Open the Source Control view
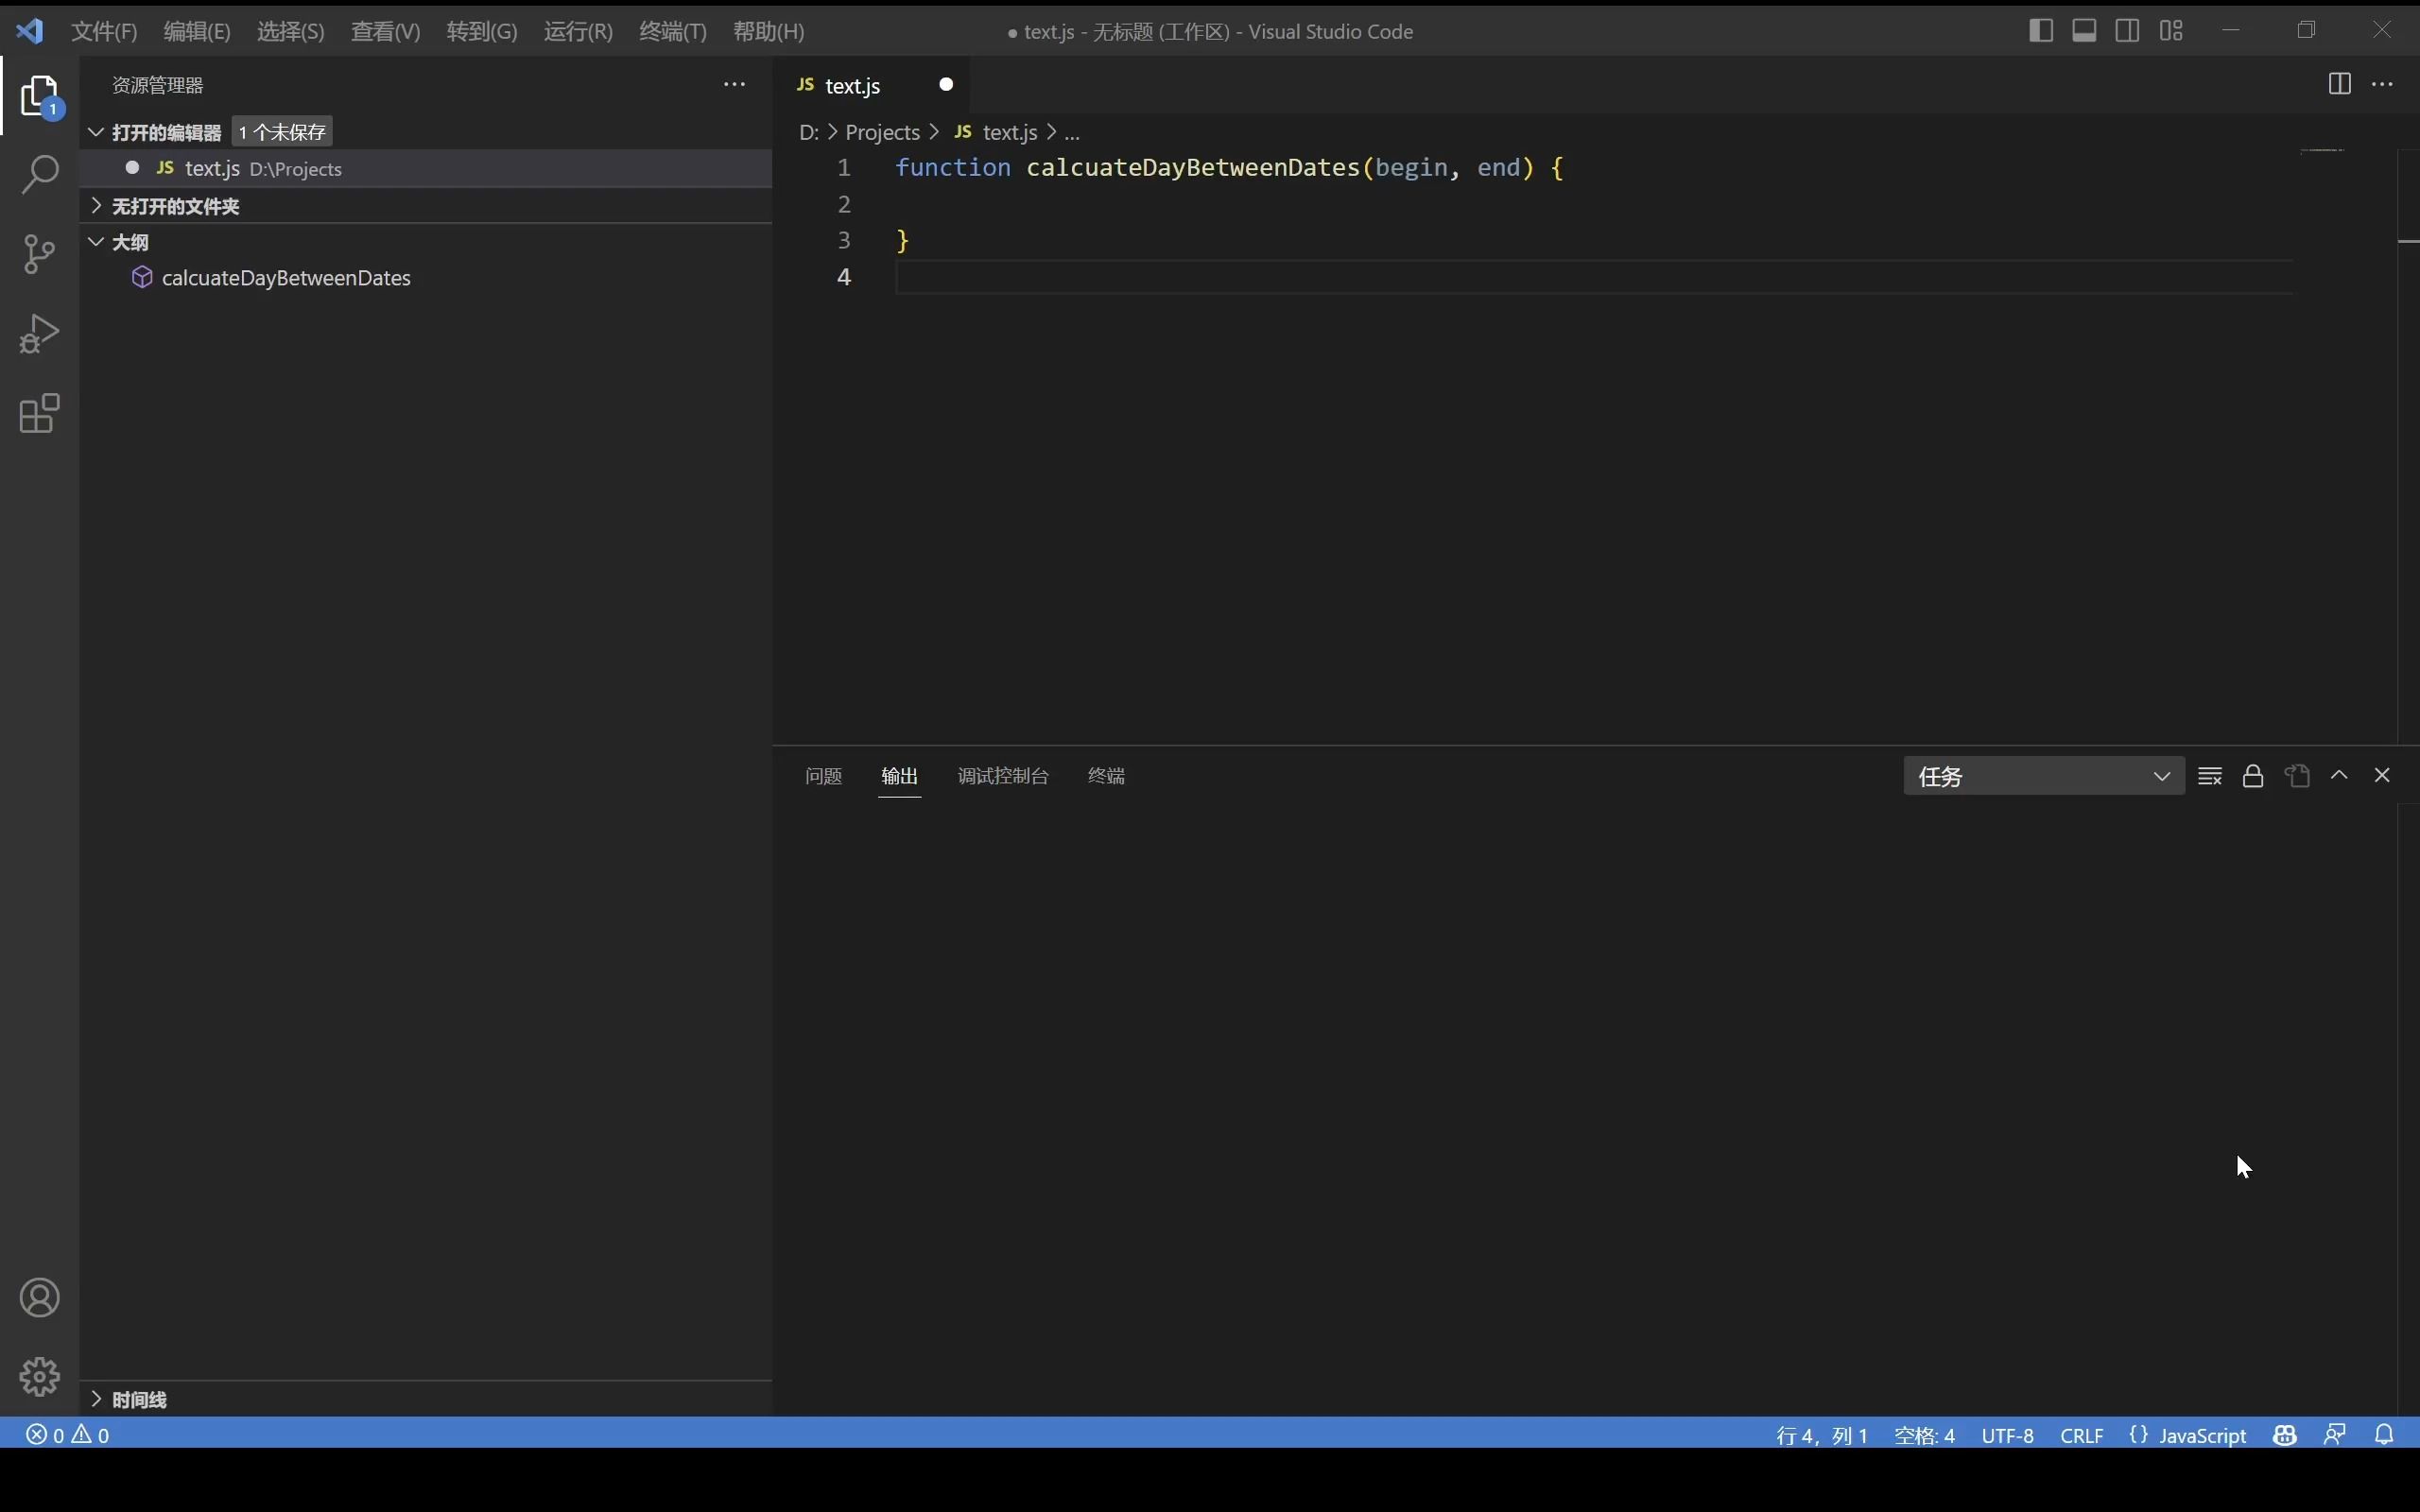 pos(40,254)
